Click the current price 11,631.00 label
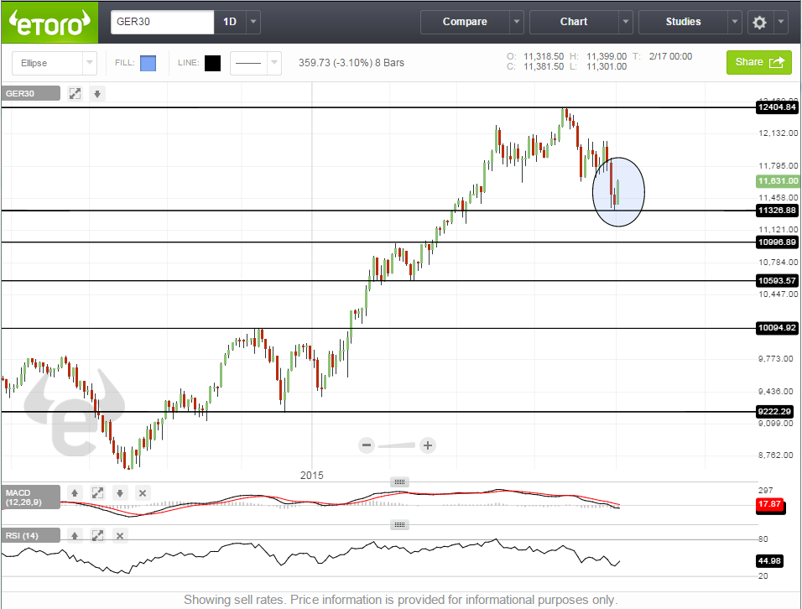This screenshot has width=802, height=609. pyautogui.click(x=777, y=180)
